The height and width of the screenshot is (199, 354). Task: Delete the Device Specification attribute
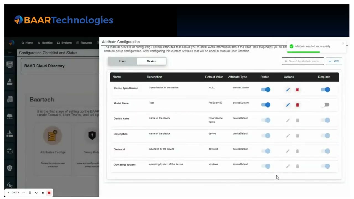298,90
